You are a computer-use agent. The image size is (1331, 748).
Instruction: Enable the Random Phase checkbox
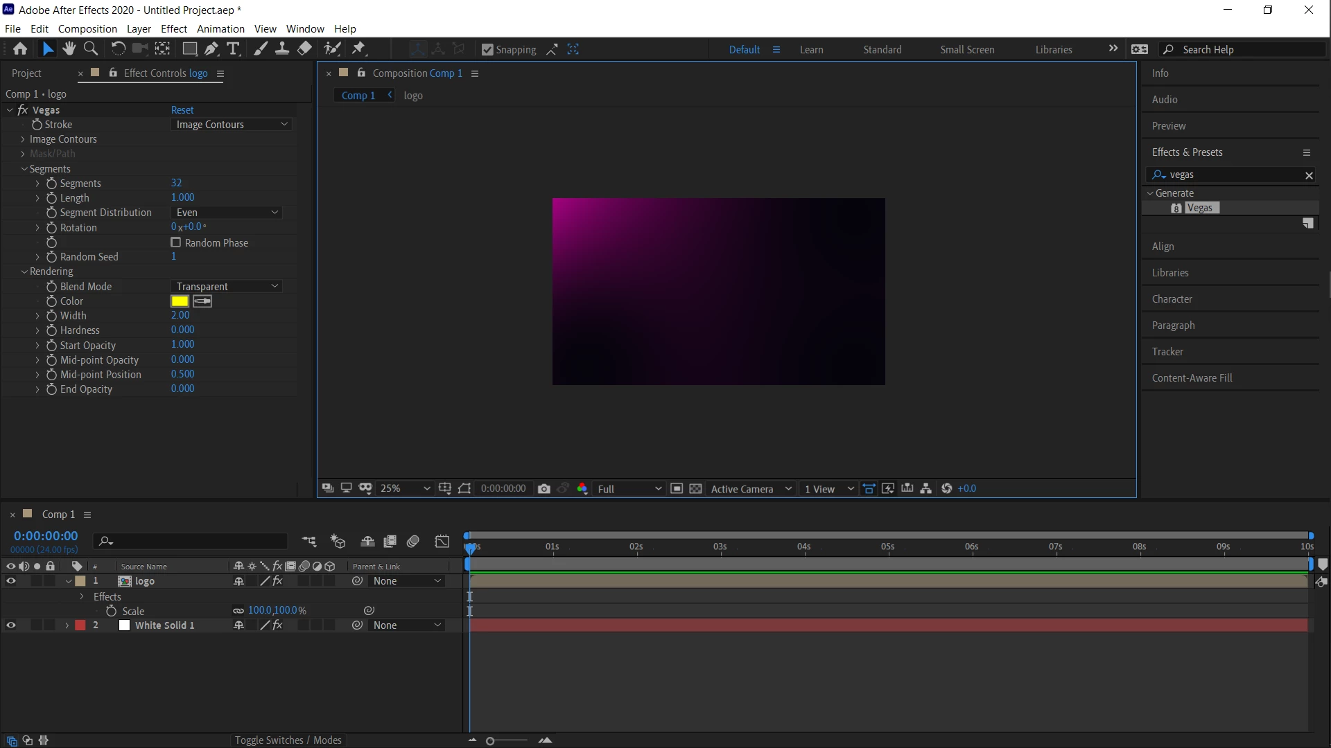176,242
